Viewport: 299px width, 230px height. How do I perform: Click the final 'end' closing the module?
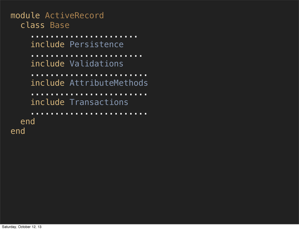18,131
